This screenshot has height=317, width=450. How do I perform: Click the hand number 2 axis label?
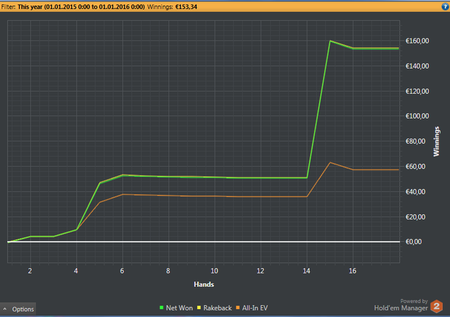(30, 271)
